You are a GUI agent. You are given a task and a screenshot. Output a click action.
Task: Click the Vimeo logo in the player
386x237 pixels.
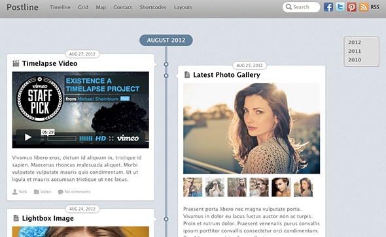[128, 138]
